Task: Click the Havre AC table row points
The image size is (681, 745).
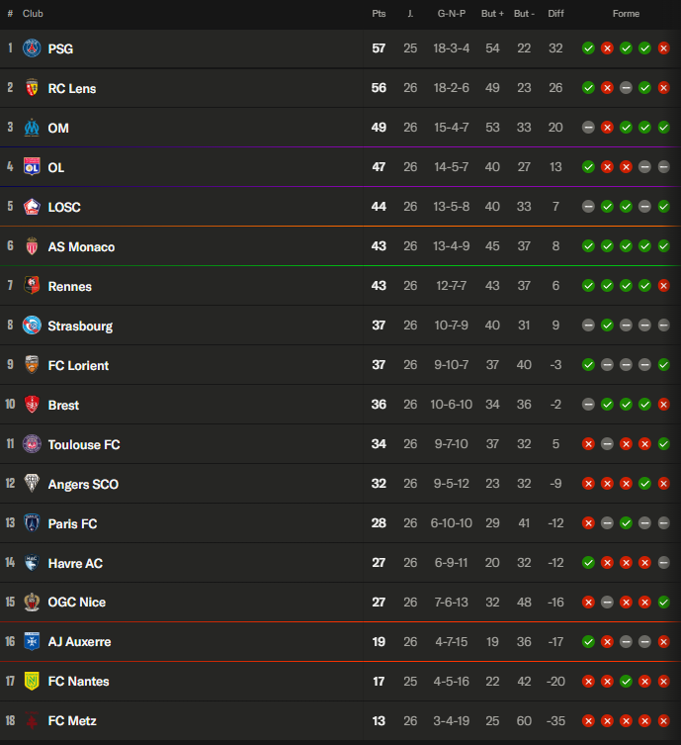Action: click(x=379, y=563)
